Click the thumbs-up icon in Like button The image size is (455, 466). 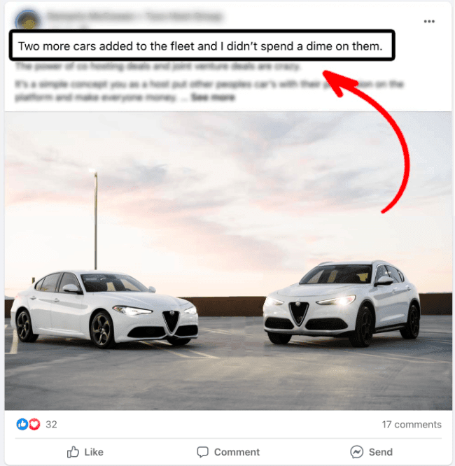point(73,452)
